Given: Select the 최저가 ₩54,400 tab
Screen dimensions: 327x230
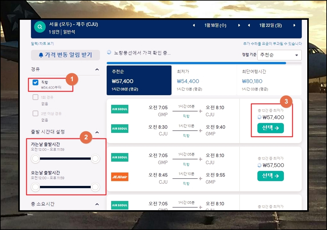Looking at the screenshot, I should (x=204, y=80).
